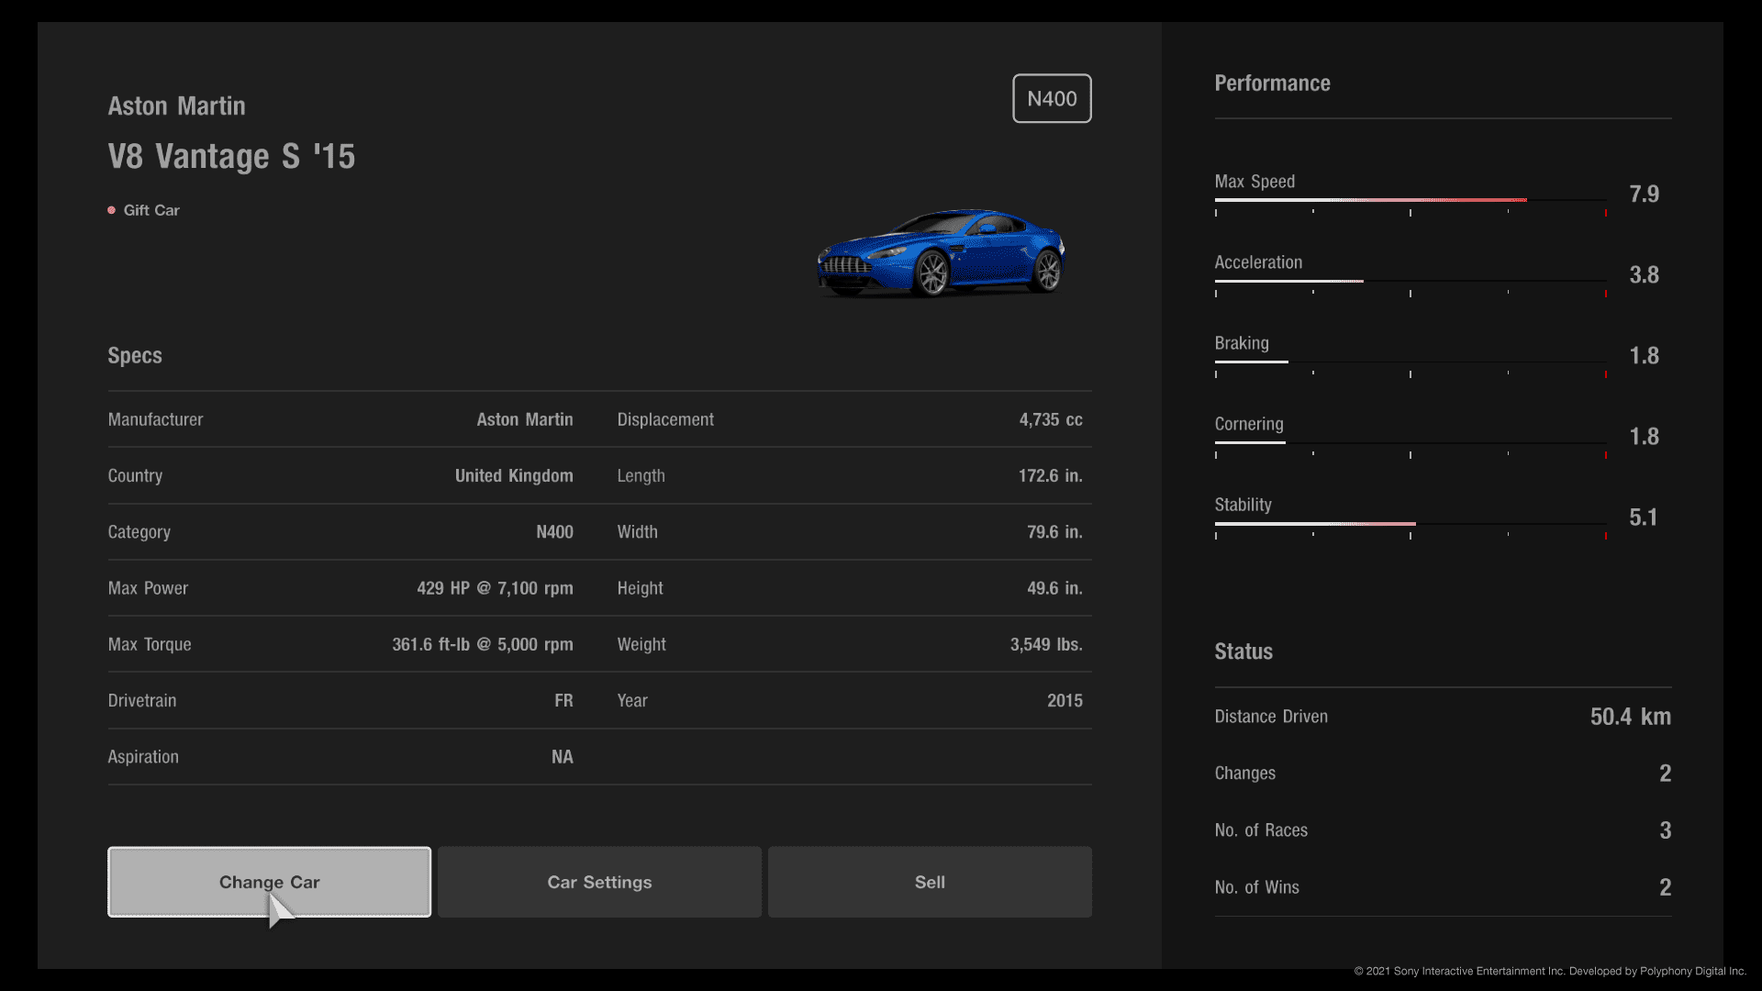The image size is (1762, 991).
Task: Click the Width value '79.6 in.'
Action: (x=1054, y=532)
